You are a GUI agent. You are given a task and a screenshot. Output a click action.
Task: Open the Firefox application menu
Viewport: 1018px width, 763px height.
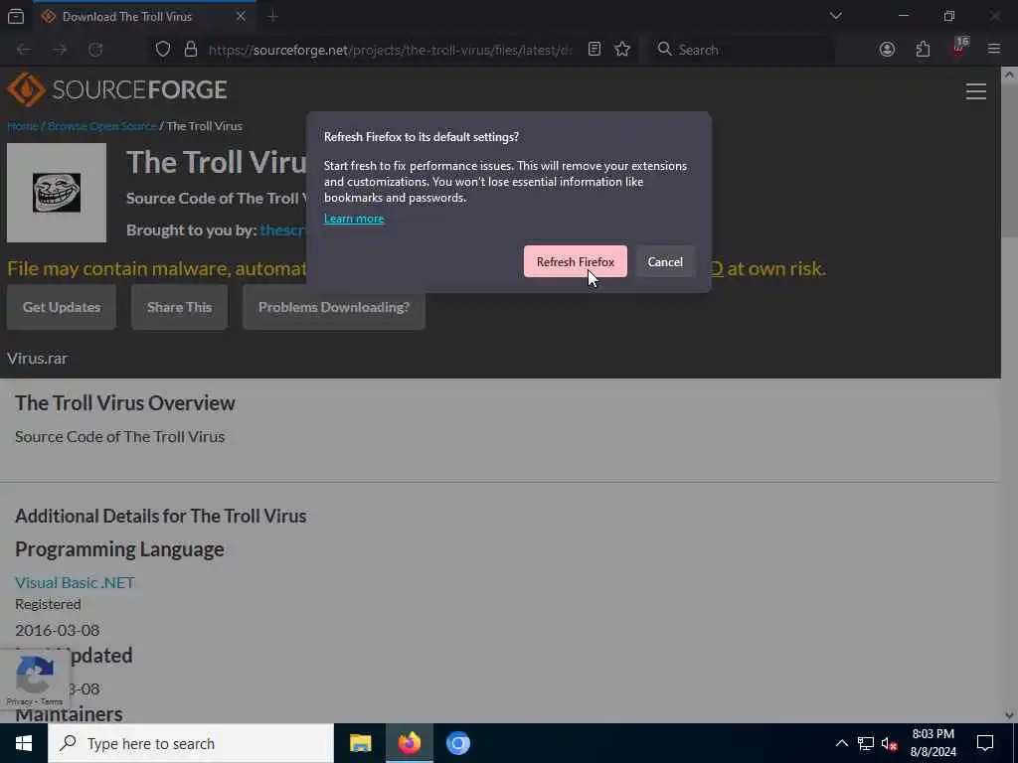tap(994, 50)
